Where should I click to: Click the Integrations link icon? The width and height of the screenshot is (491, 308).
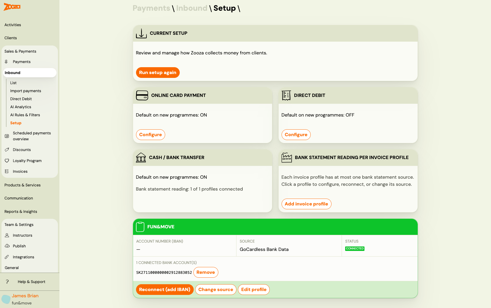coord(7,257)
